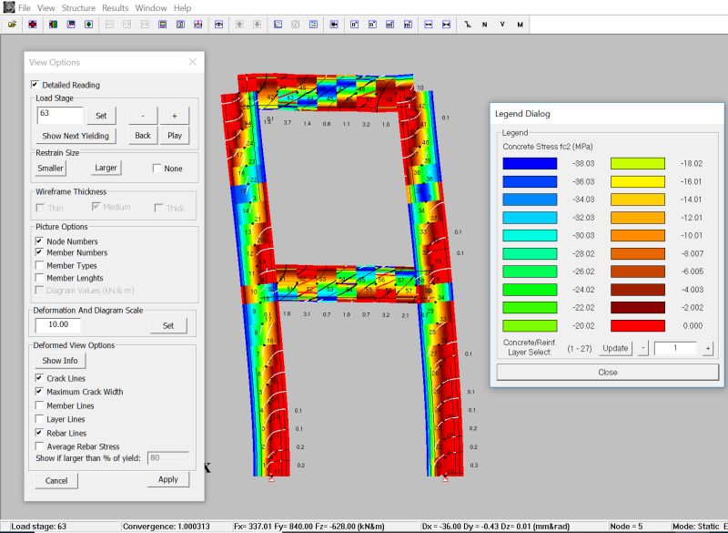Click the red cross support icon in toolbar
Viewport: 728px width, 533px height.
32,25
